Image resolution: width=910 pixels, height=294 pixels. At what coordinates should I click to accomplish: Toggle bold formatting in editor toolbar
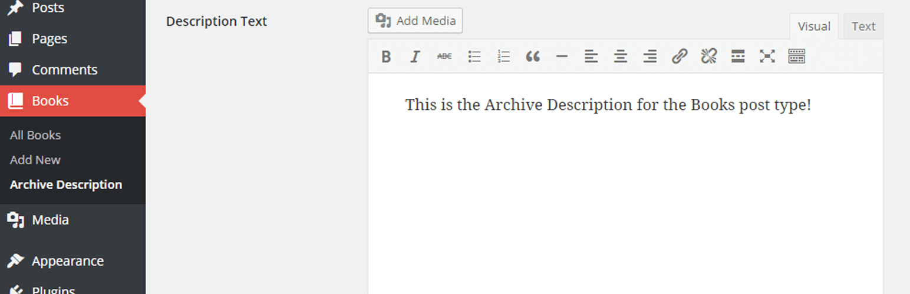[x=386, y=56]
